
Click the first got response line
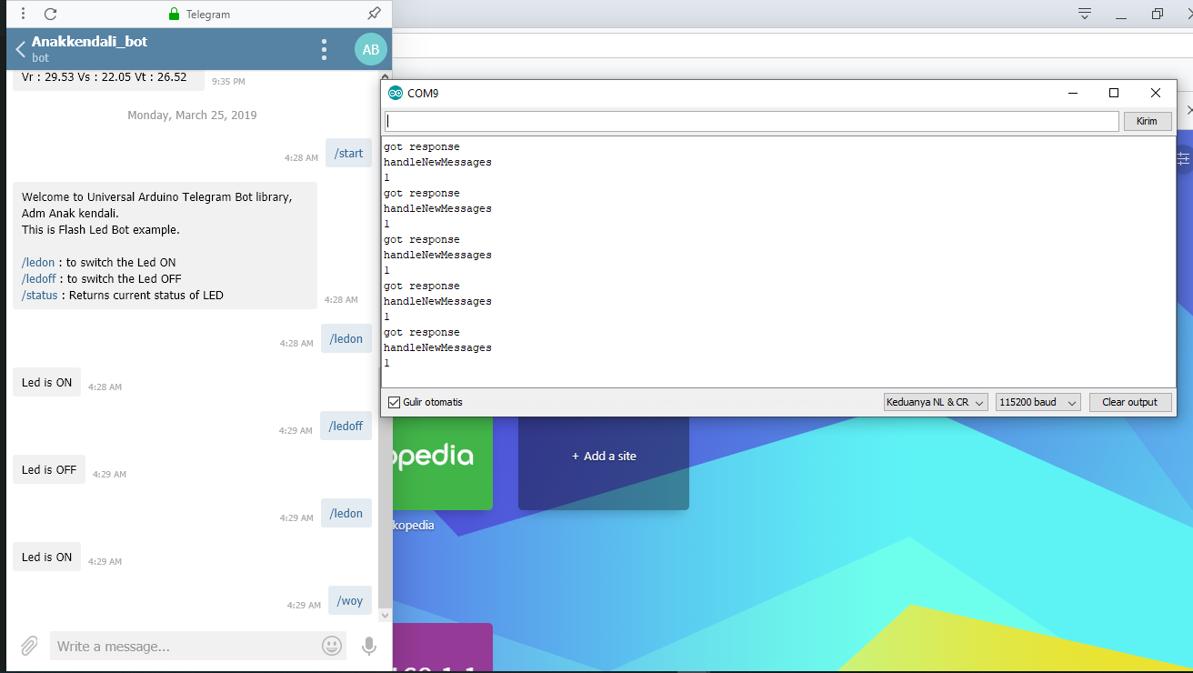pyautogui.click(x=422, y=146)
